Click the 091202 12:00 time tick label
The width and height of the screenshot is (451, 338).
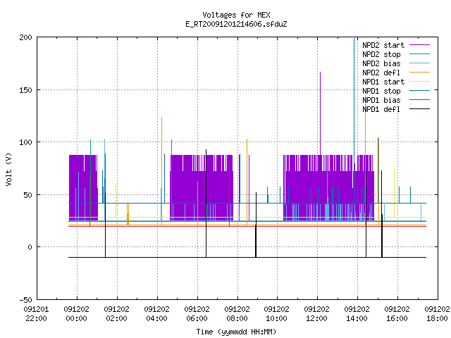point(316,314)
